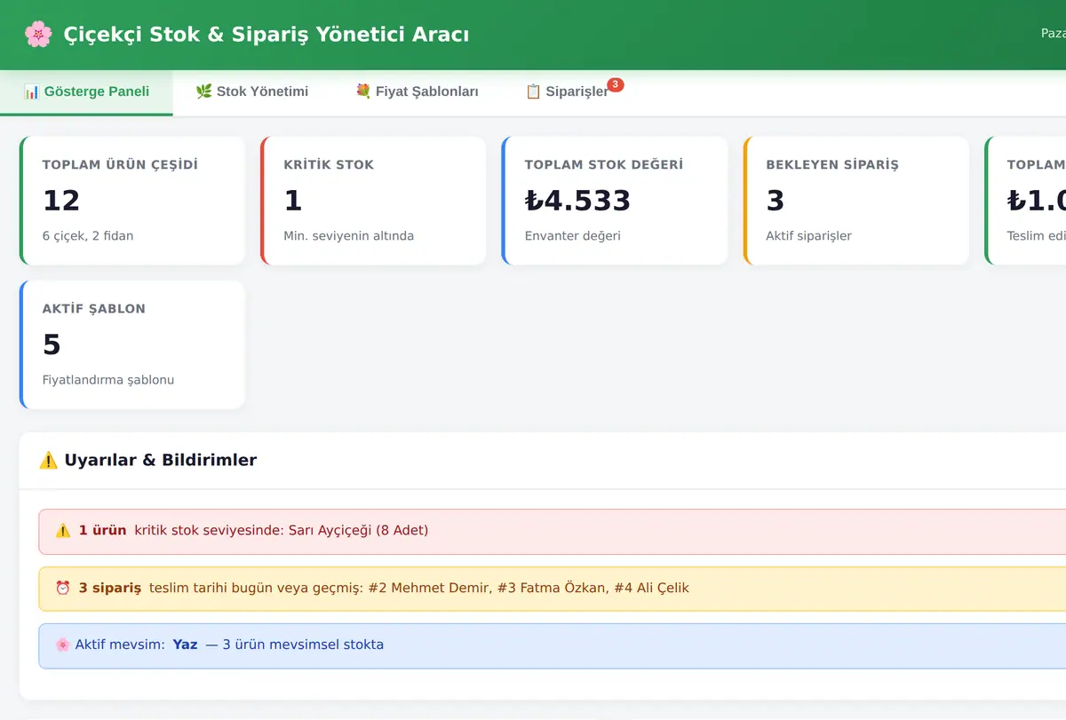The height and width of the screenshot is (720, 1066).
Task: Click the Aktif mevsim Yaz alert banner
Action: tap(553, 645)
